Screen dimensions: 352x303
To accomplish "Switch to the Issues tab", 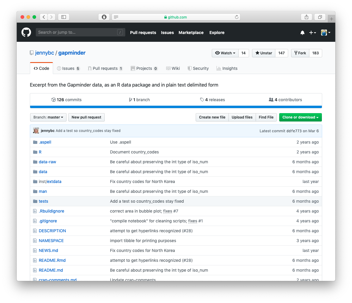I will point(68,68).
